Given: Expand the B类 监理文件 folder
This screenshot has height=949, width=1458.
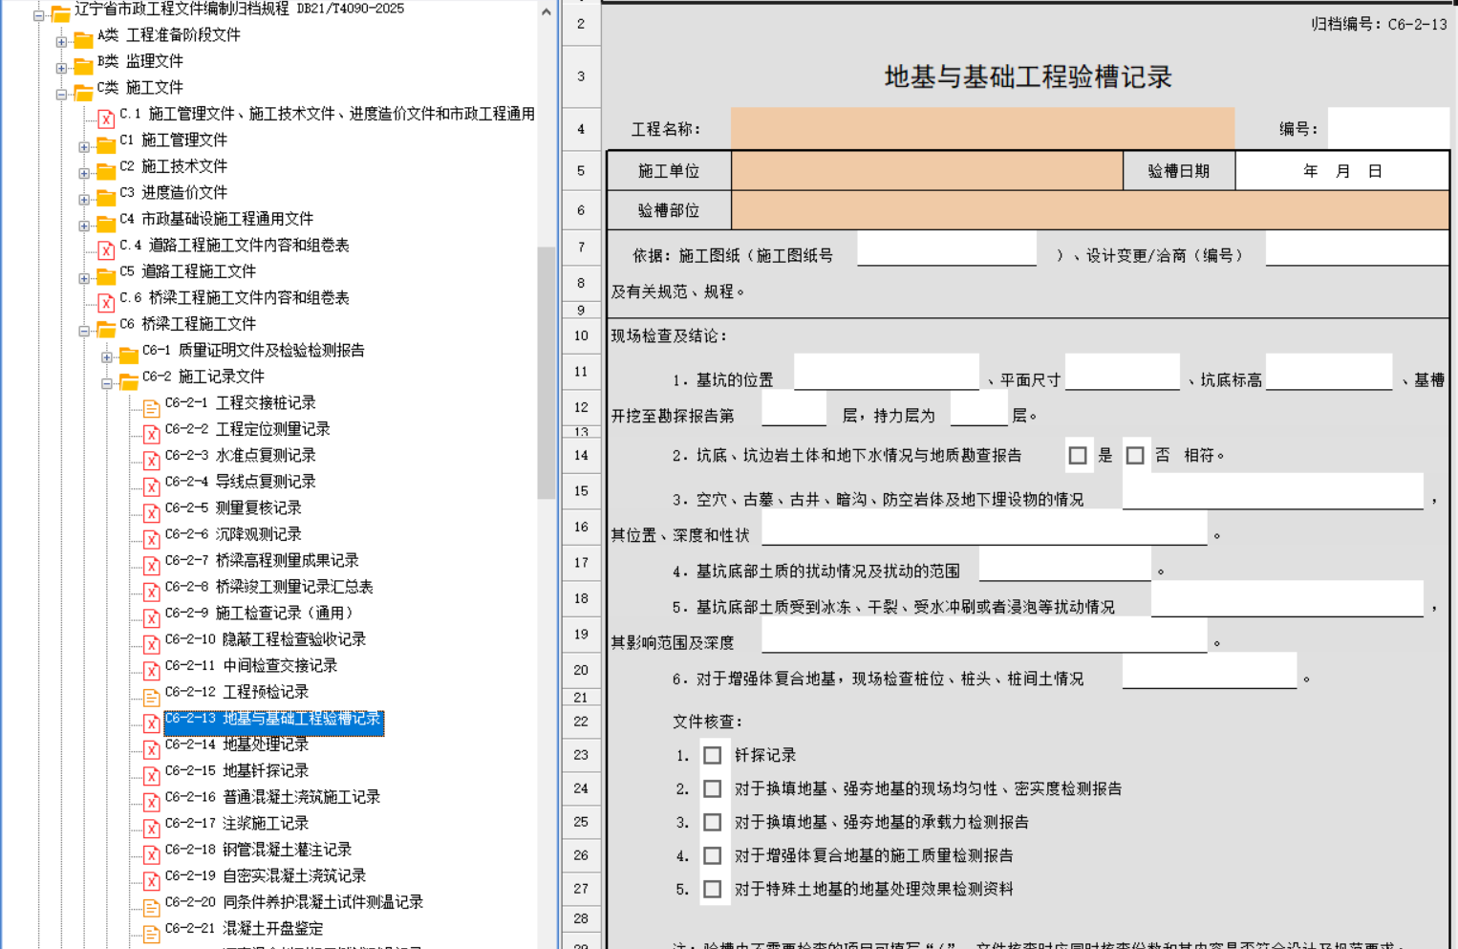Looking at the screenshot, I should (61, 67).
